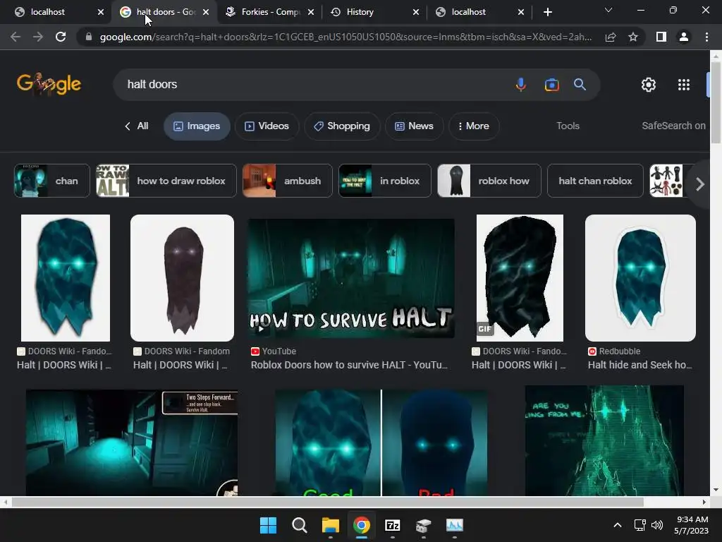
Task: Open the Google apps grid
Action: (684, 85)
